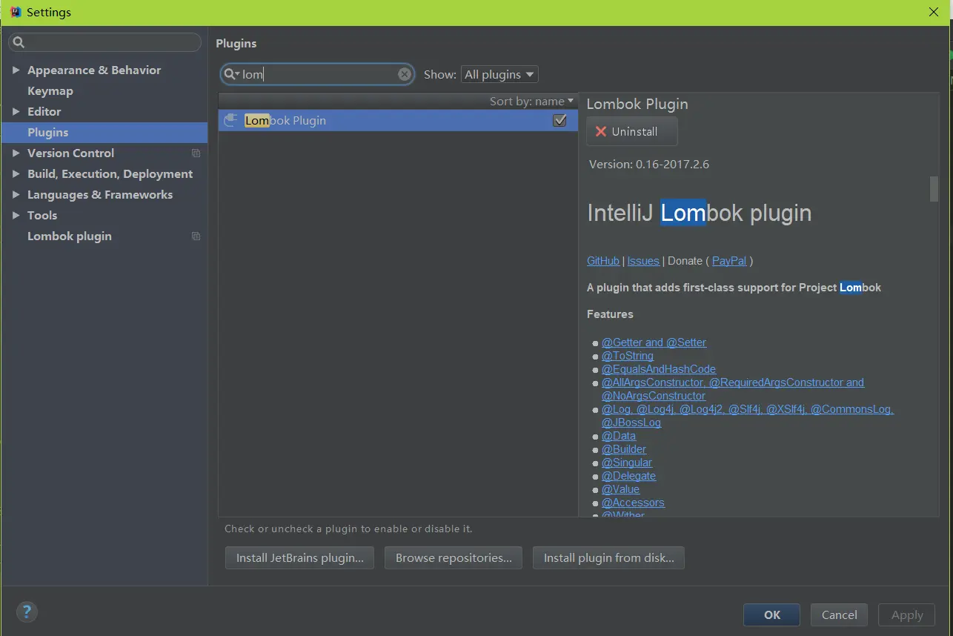Open plugin search options magnifier dropdown
This screenshot has height=636, width=953.
coord(232,74)
